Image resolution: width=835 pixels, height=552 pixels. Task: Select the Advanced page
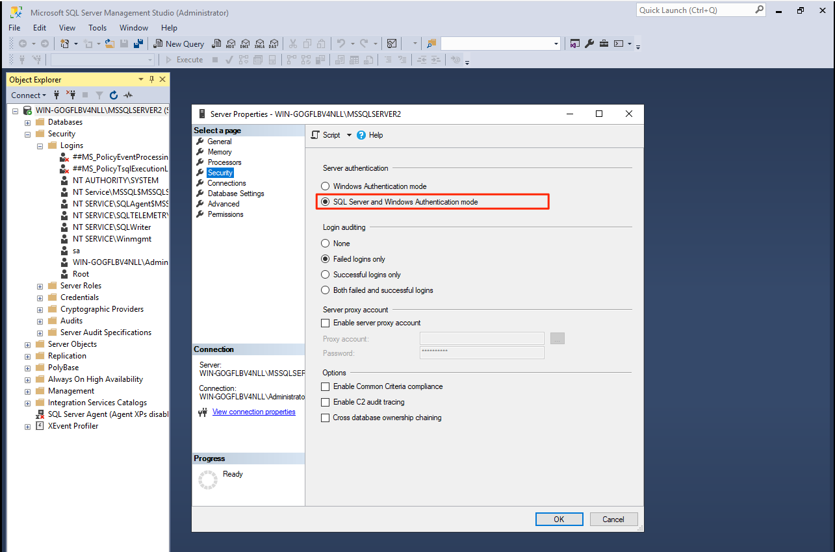click(x=224, y=204)
